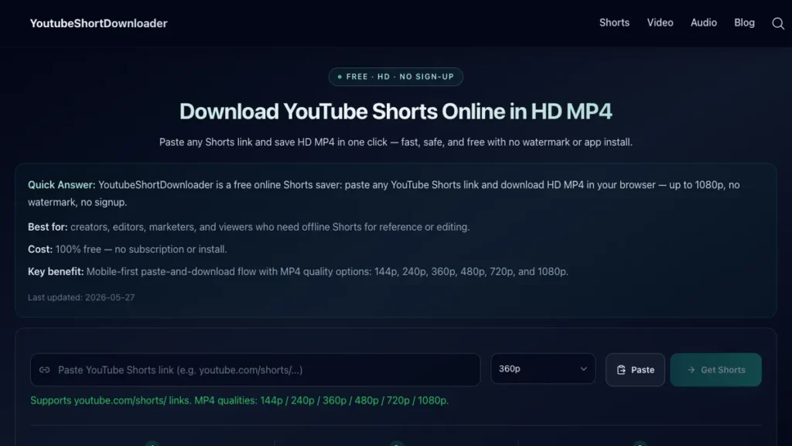The height and width of the screenshot is (446, 792).
Task: Click the 'Key benefit:' label
Action: point(56,272)
